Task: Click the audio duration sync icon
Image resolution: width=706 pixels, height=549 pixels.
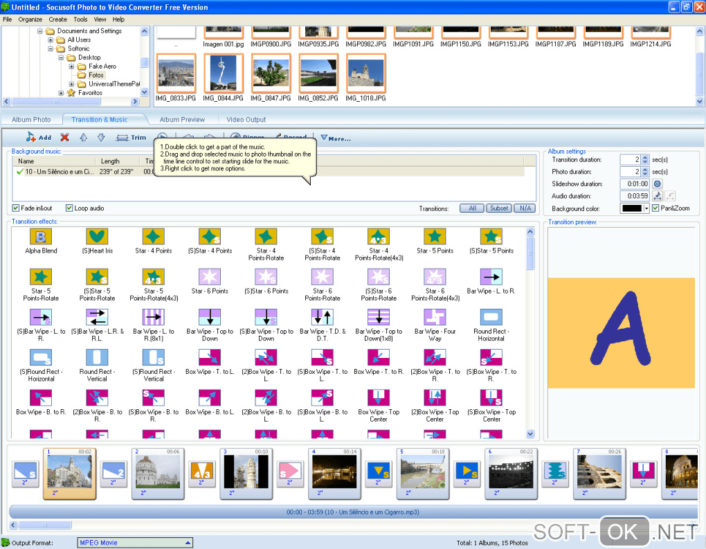Action: click(x=658, y=196)
